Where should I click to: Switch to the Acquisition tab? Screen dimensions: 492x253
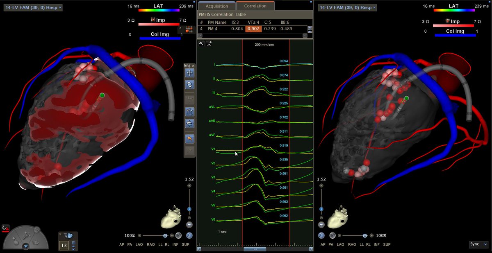[217, 6]
